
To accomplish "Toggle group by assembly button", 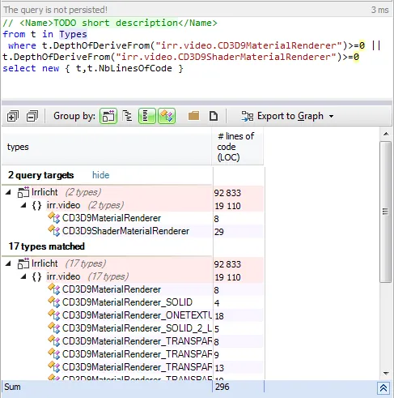I will click(108, 116).
